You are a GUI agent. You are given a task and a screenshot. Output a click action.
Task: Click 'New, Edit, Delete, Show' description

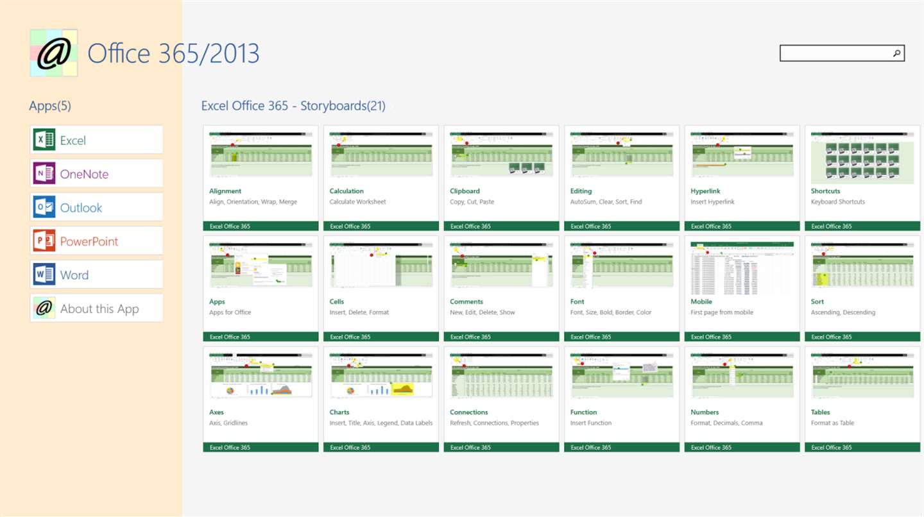tap(483, 312)
